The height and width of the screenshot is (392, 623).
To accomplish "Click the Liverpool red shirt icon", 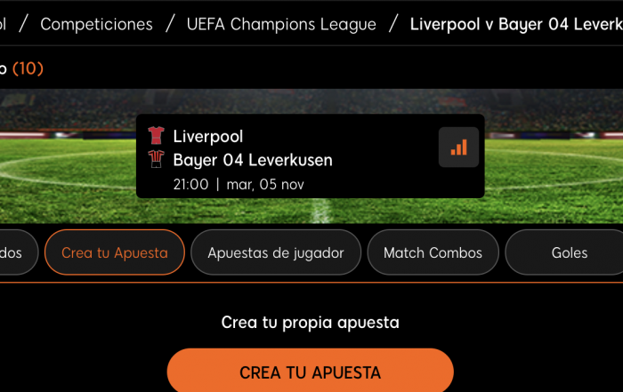I will [156, 135].
